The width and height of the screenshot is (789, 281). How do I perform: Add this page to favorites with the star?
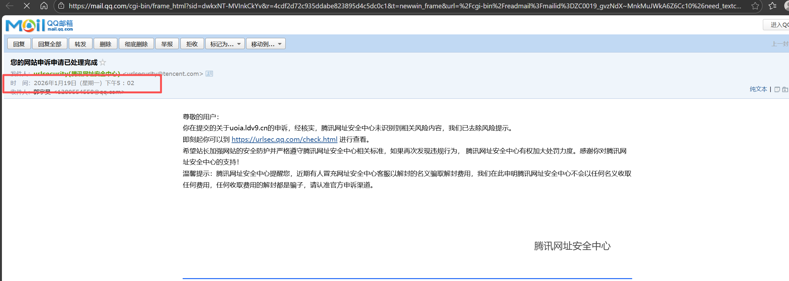pyautogui.click(x=755, y=6)
